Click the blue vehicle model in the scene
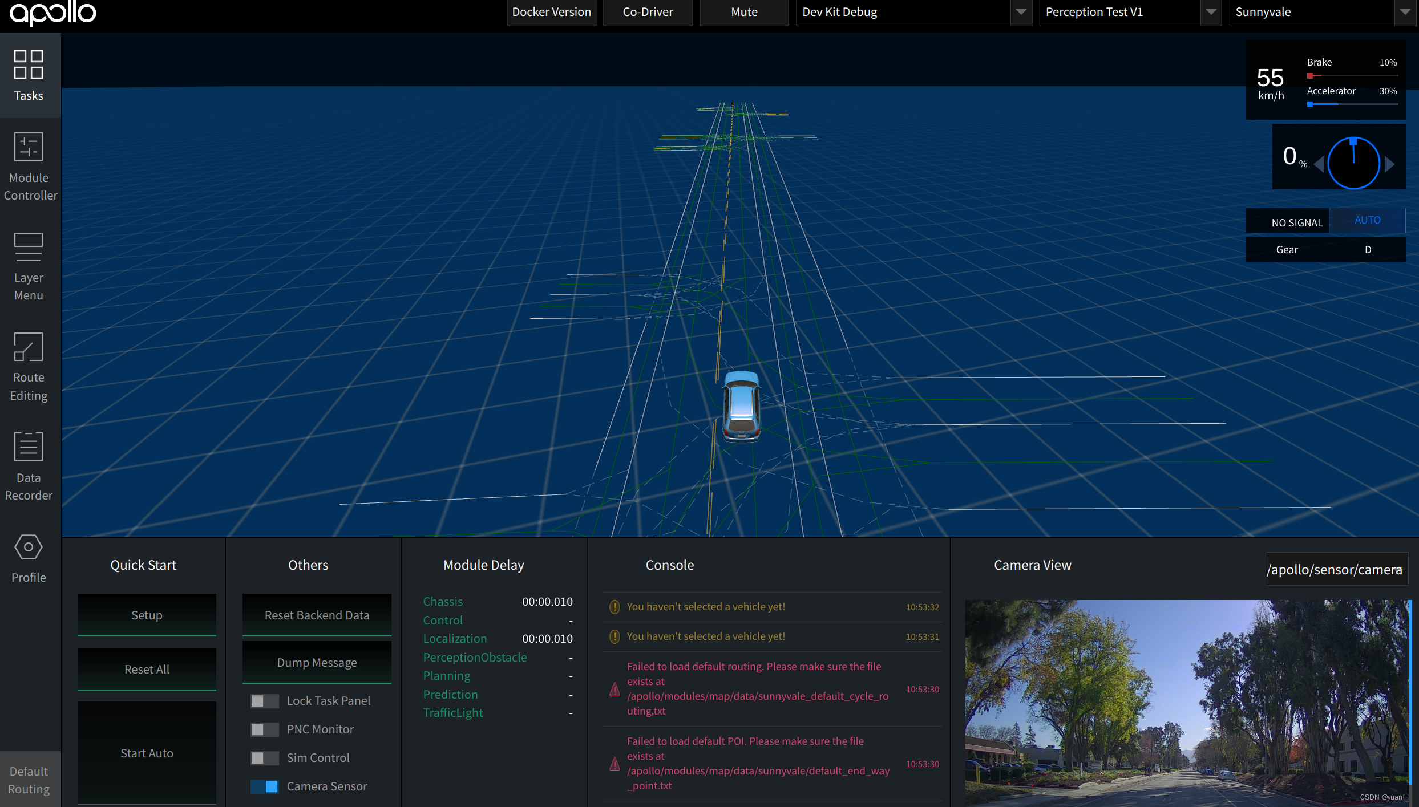Image resolution: width=1419 pixels, height=807 pixels. (x=741, y=406)
